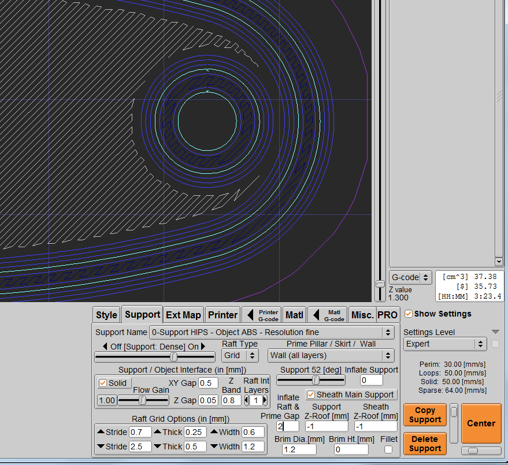
Task: Click the Raft Int Layers value 1
Action: point(256,400)
